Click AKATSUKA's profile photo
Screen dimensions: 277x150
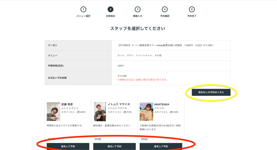tap(146, 111)
